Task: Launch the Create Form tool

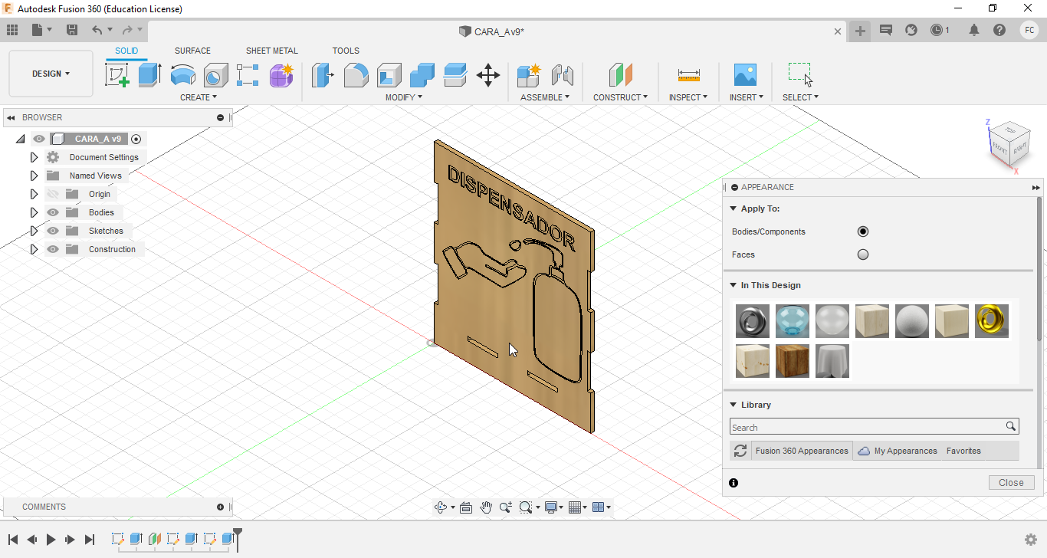Action: click(x=281, y=75)
